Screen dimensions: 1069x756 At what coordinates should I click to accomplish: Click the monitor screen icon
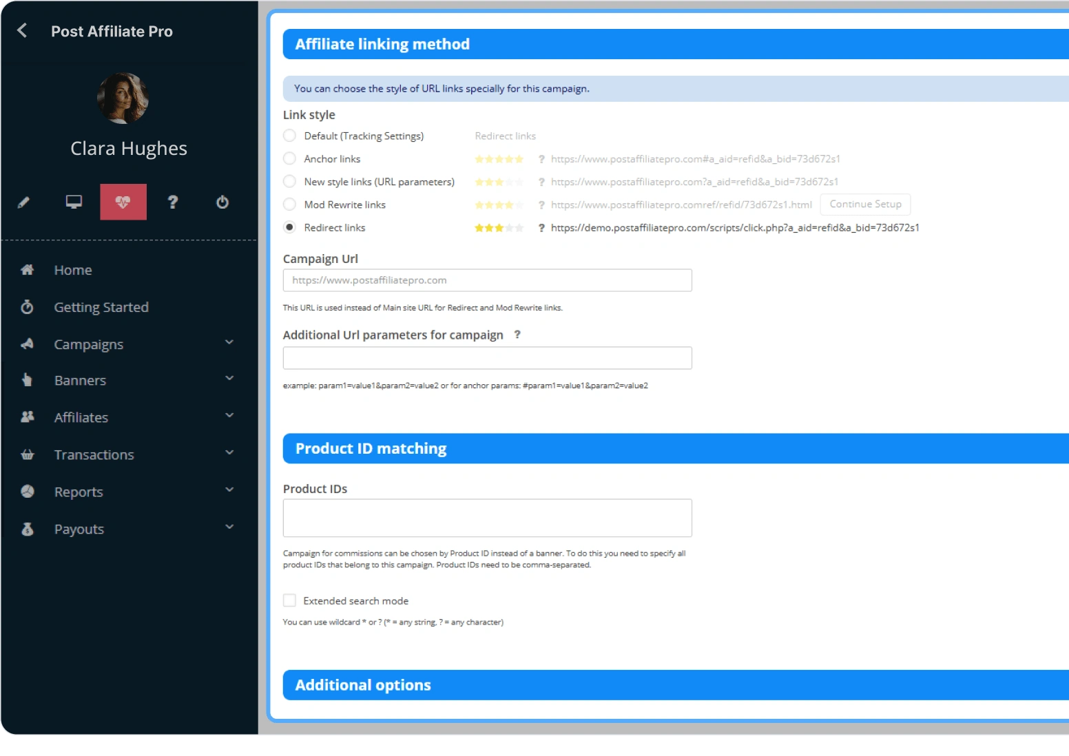point(74,202)
